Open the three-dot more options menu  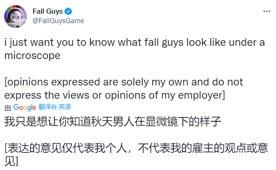tap(267, 11)
